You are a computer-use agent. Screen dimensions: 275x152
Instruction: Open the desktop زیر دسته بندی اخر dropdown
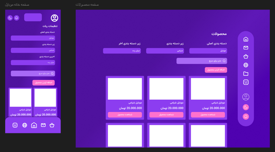tap(122, 51)
